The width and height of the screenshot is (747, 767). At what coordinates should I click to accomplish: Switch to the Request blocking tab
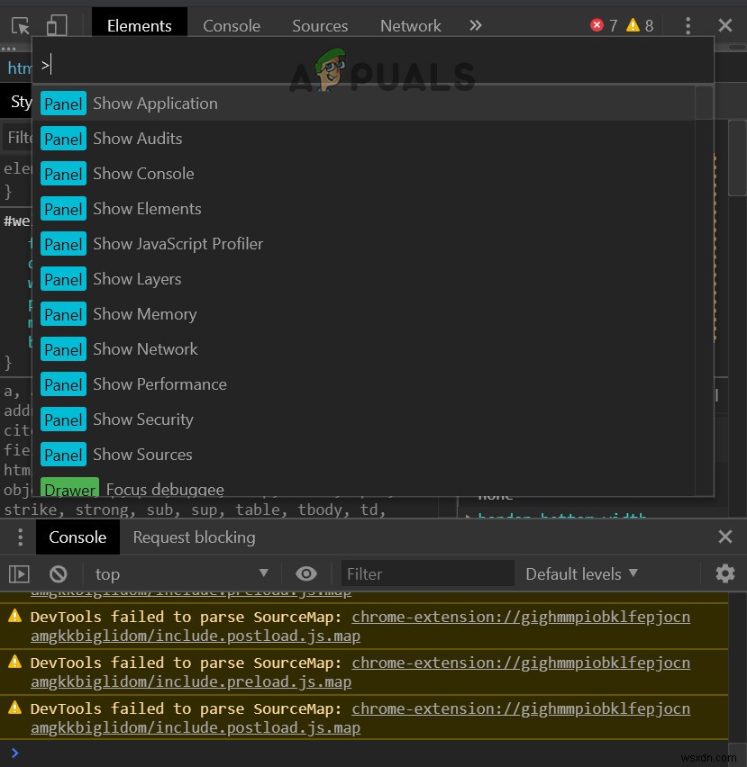click(193, 537)
